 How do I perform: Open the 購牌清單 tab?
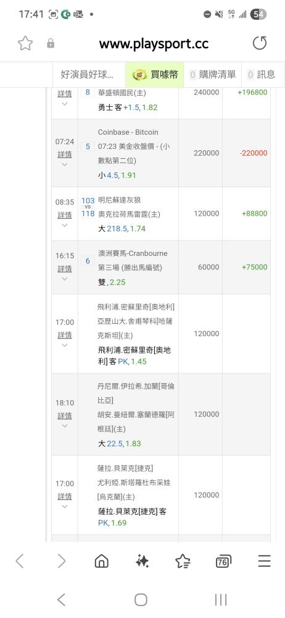point(213,75)
